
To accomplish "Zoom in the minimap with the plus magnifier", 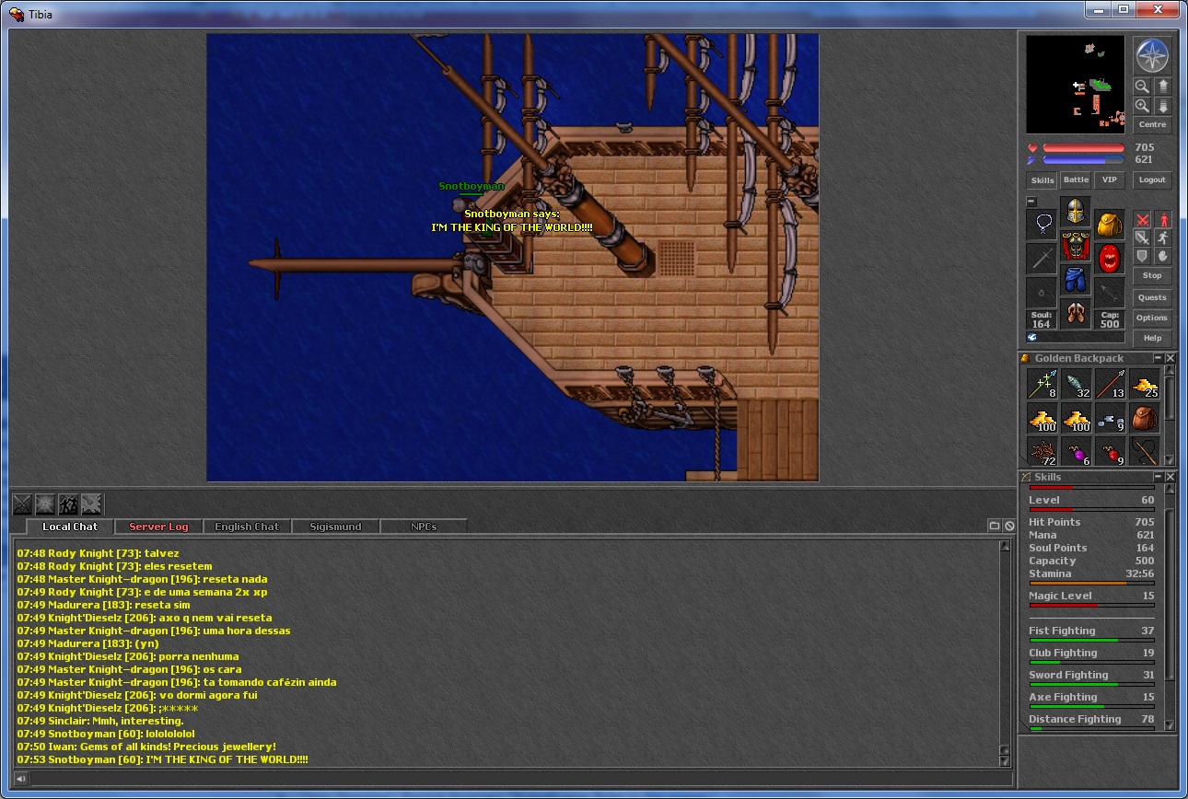I will click(x=1142, y=107).
